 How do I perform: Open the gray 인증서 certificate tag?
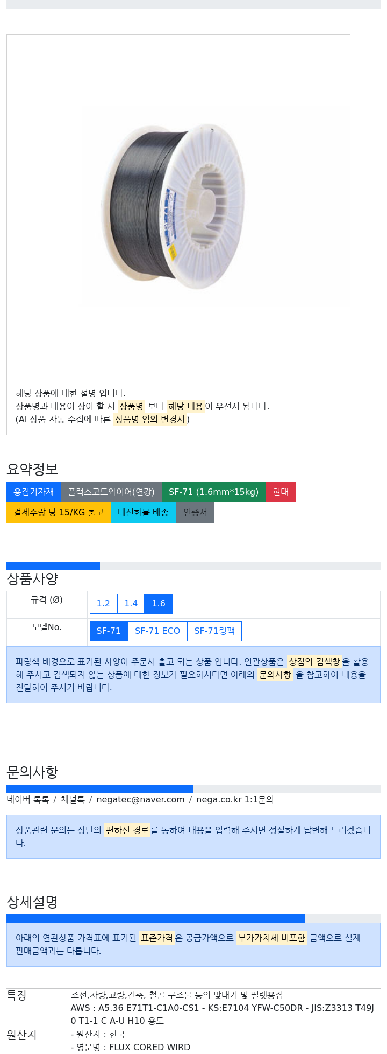point(195,512)
